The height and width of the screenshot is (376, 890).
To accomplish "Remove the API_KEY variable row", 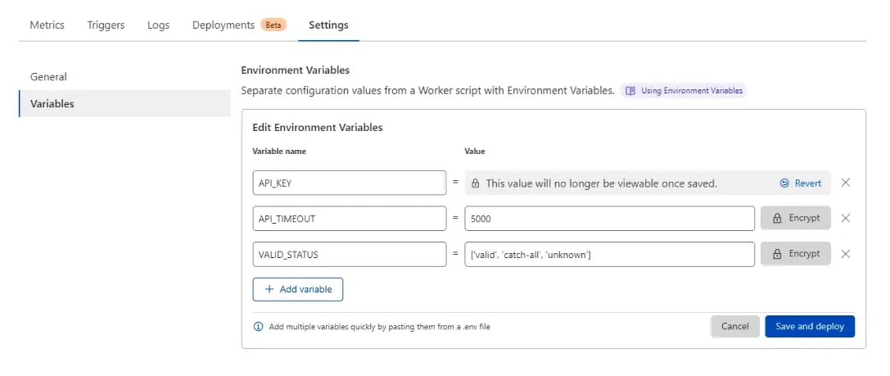I will coord(845,183).
